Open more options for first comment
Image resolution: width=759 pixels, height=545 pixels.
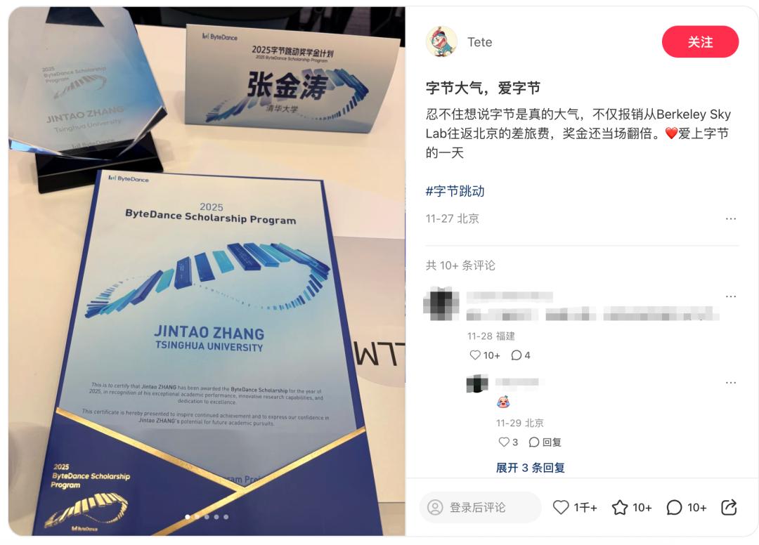(730, 296)
